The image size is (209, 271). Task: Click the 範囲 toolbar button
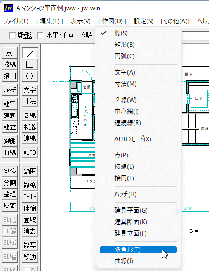30,171
